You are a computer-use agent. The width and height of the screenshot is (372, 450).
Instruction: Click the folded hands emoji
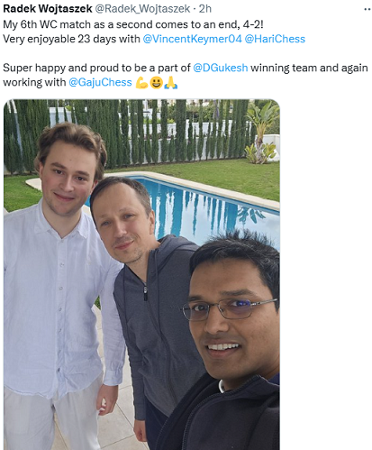171,83
